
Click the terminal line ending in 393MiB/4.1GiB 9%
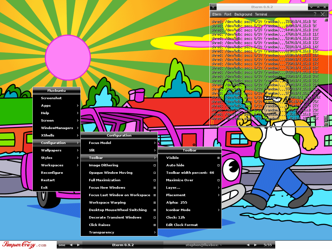(x=264, y=22)
